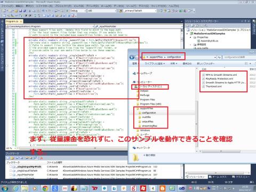
Task: Select Smooth Streams to Apple HTTP file
Action: click(x=224, y=83)
